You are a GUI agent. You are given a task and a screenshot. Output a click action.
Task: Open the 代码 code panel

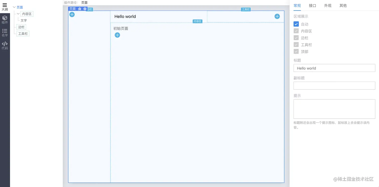tap(5, 46)
